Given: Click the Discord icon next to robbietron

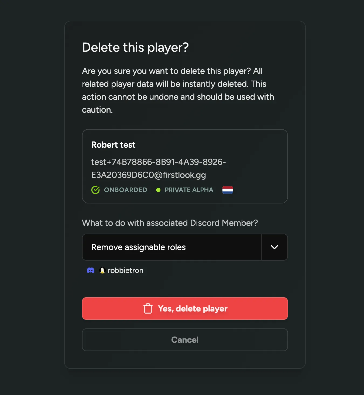Looking at the screenshot, I should click(x=91, y=270).
